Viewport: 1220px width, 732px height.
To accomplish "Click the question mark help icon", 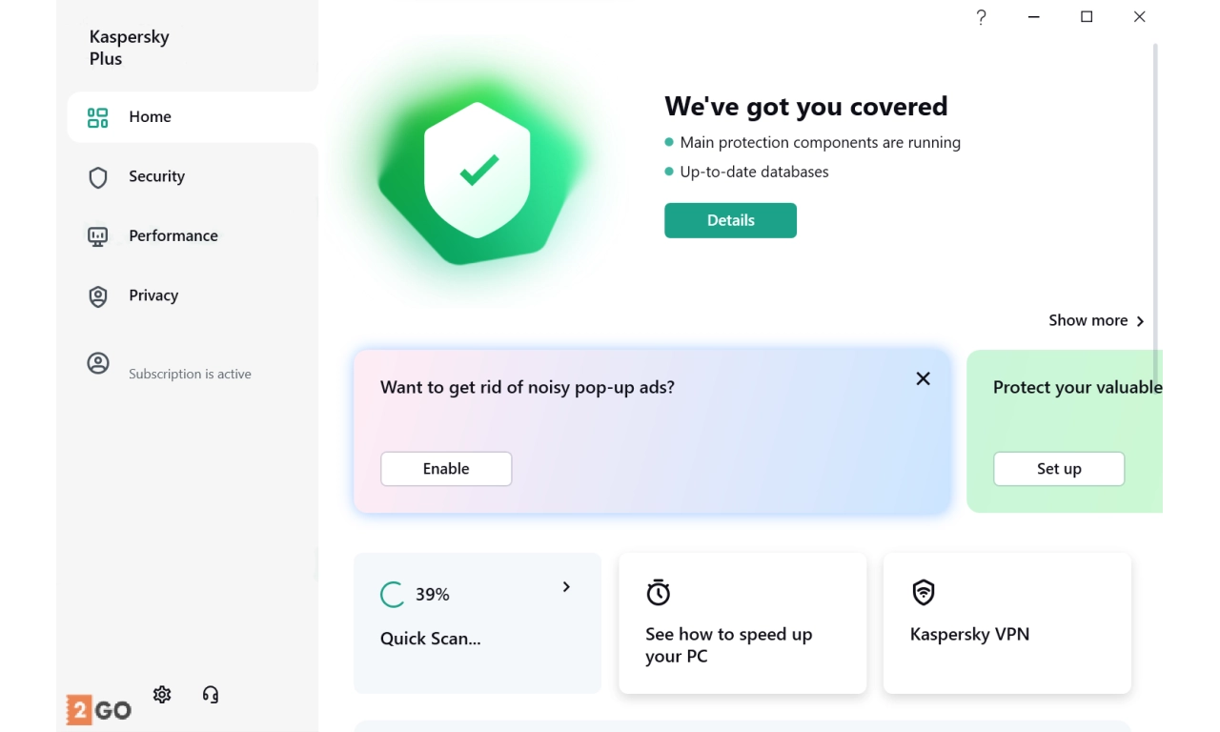I will pyautogui.click(x=981, y=17).
